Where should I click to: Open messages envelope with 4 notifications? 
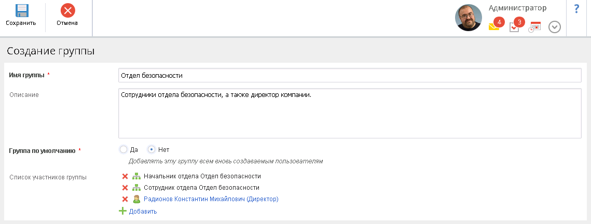[x=494, y=27]
